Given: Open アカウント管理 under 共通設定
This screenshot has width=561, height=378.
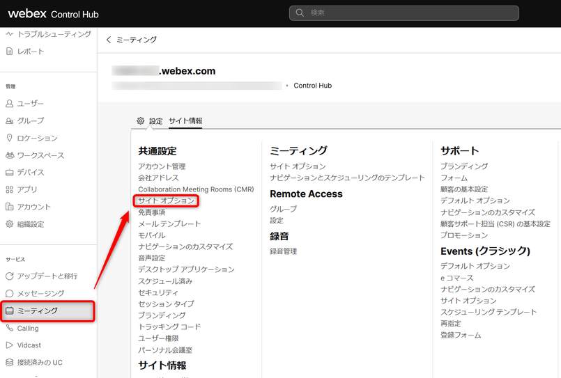Looking at the screenshot, I should coord(162,166).
